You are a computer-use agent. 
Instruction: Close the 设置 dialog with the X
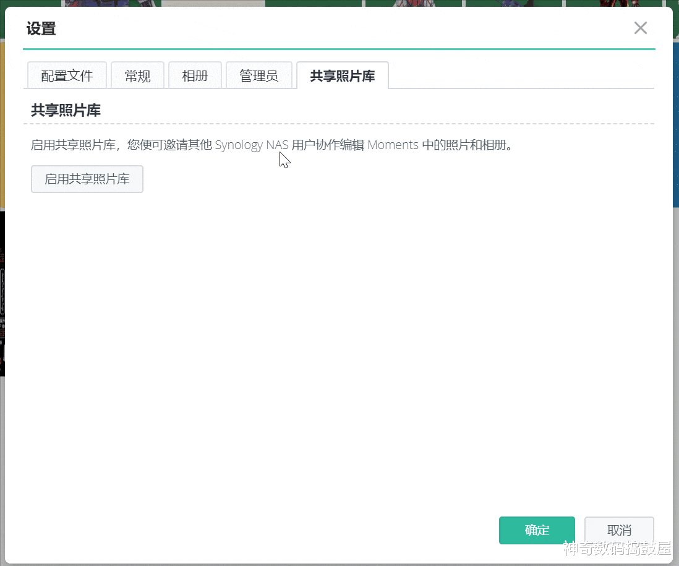click(640, 28)
